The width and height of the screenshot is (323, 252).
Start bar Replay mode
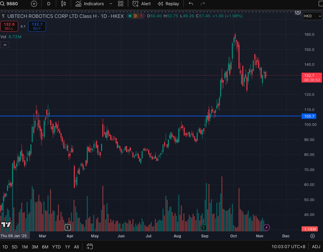pos(169,4)
